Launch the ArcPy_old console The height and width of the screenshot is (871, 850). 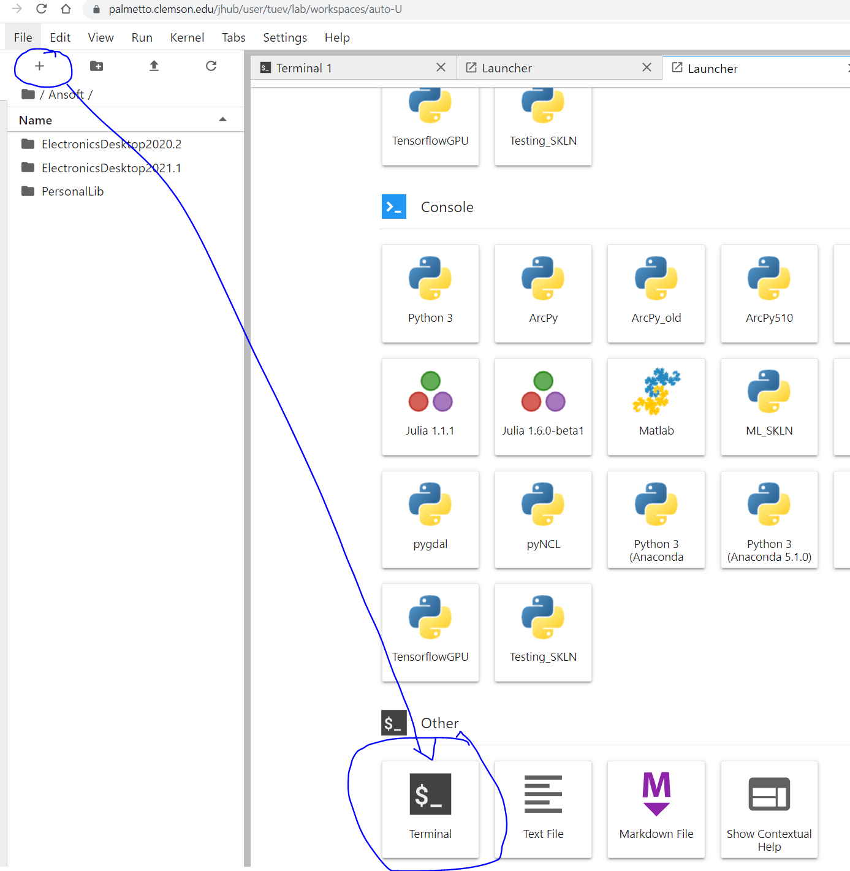click(656, 294)
